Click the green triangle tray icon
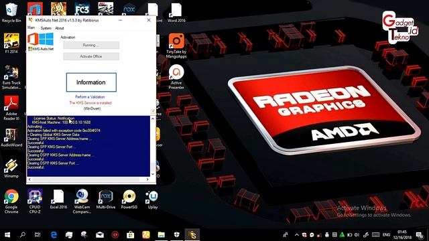This screenshot has height=241, width=429. pos(342,235)
